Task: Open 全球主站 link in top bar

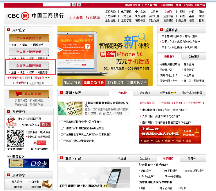Action: (199, 5)
